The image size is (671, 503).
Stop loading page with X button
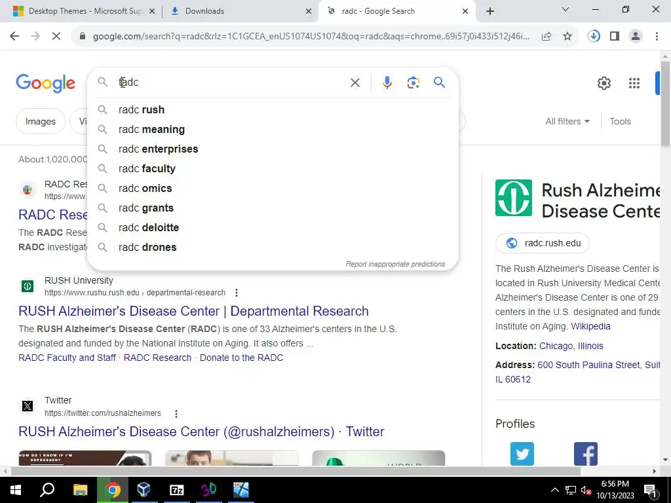click(56, 37)
